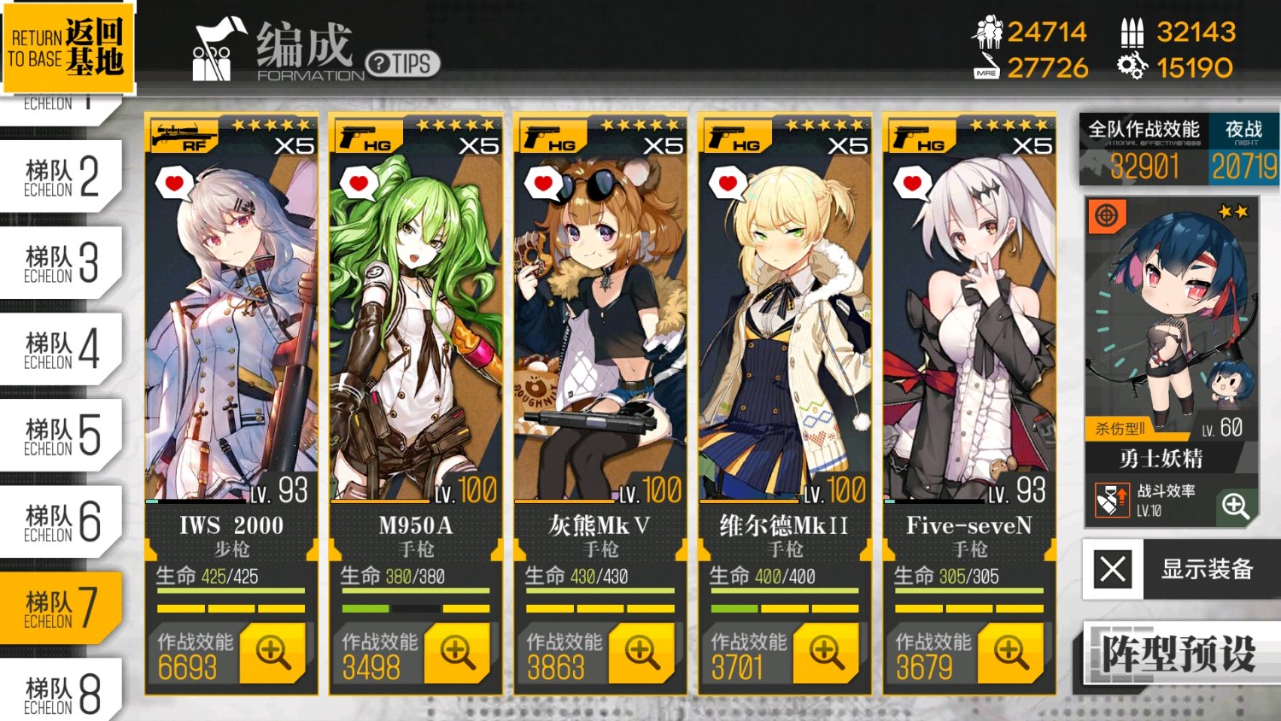Open the formation TIPS help icon
This screenshot has height=721, width=1281.
[x=402, y=63]
